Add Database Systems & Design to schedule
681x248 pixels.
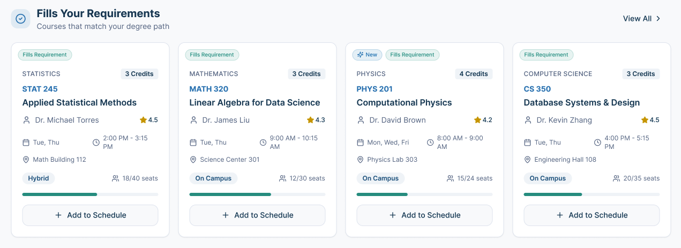[x=592, y=215]
